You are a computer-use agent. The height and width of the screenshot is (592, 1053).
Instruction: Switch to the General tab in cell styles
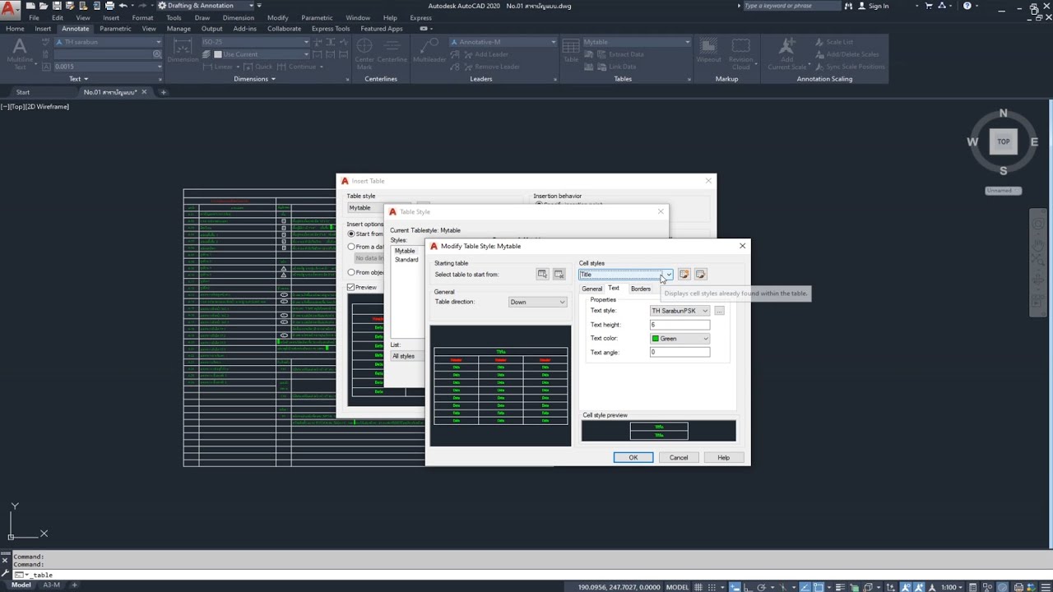click(x=592, y=289)
